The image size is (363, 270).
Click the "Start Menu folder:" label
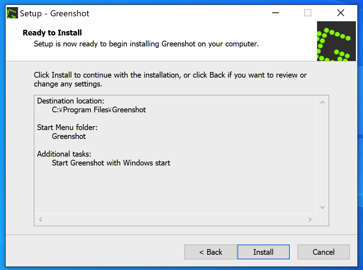pos(67,128)
